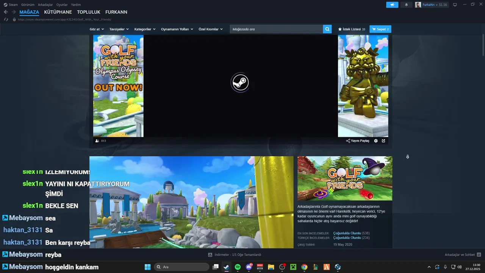Image resolution: width=485 pixels, height=273 pixels.
Task: Expand the Tavsiyeler dropdown
Action: 119,29
